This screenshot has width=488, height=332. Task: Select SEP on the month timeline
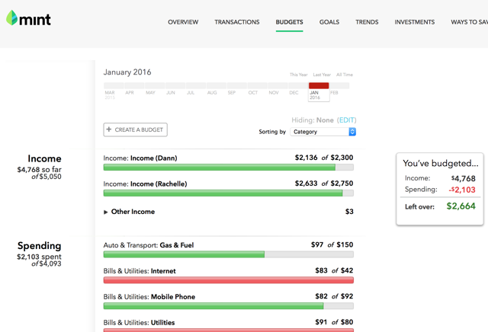(232, 93)
